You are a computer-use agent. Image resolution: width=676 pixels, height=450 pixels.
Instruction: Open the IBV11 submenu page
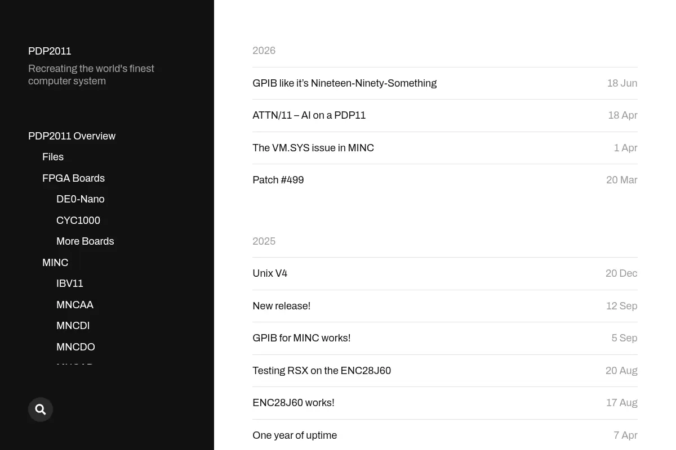[x=70, y=283]
